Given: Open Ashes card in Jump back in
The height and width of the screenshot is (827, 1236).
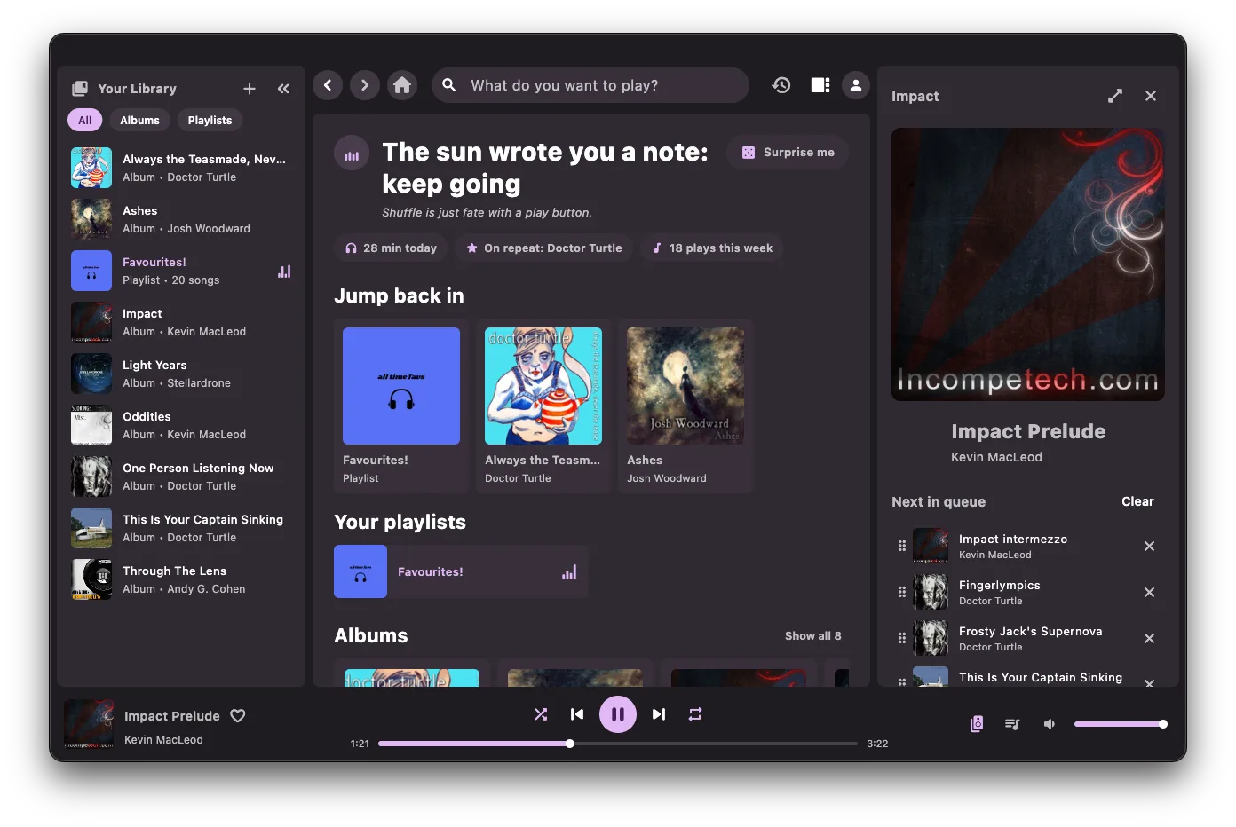Looking at the screenshot, I should pyautogui.click(x=685, y=406).
